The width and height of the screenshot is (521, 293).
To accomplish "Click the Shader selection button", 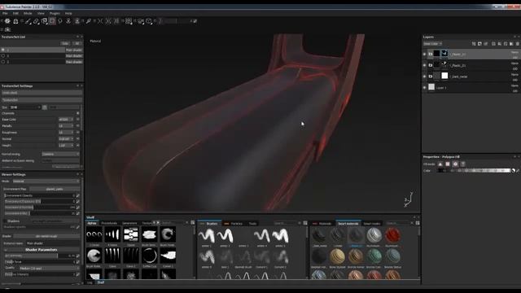I will [x=46, y=236].
